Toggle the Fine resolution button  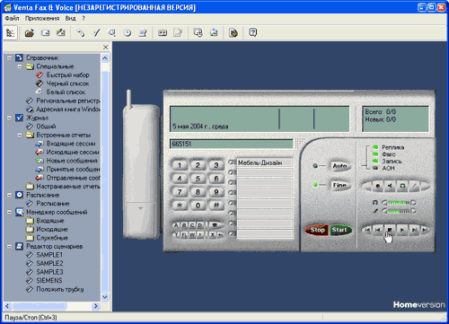(339, 185)
